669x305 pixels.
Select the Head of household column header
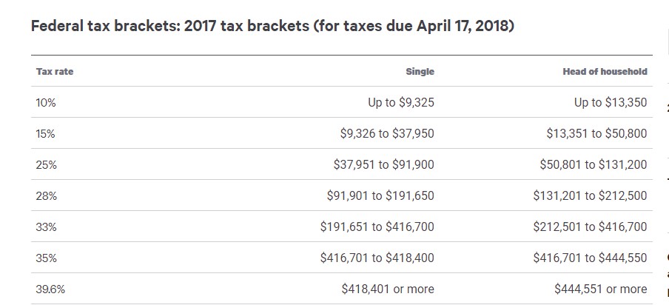tap(605, 72)
